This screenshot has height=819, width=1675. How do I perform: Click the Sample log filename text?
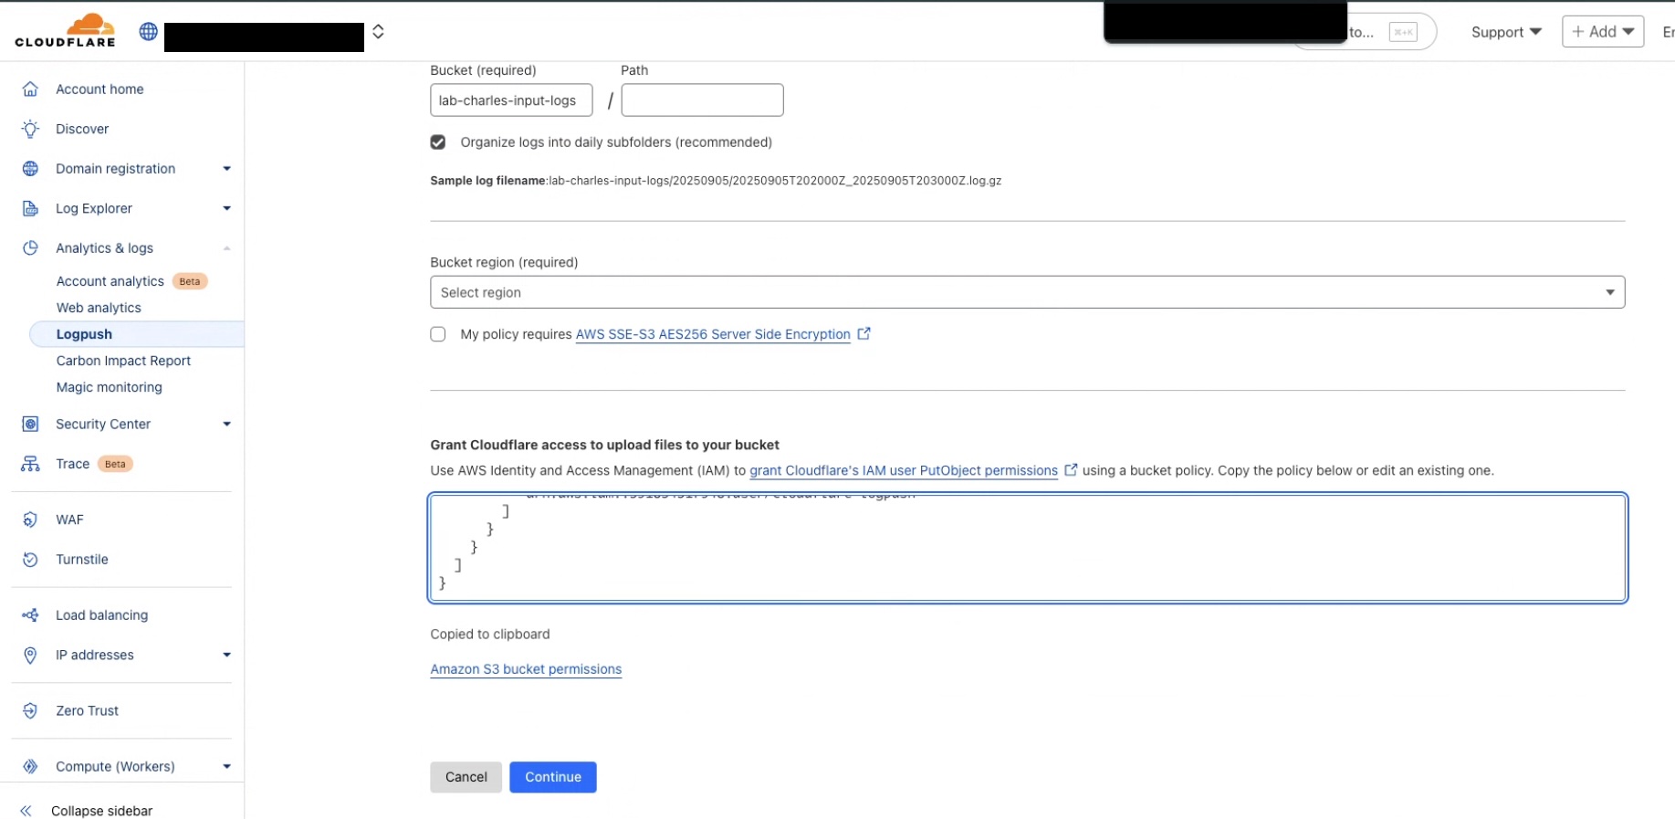point(716,181)
